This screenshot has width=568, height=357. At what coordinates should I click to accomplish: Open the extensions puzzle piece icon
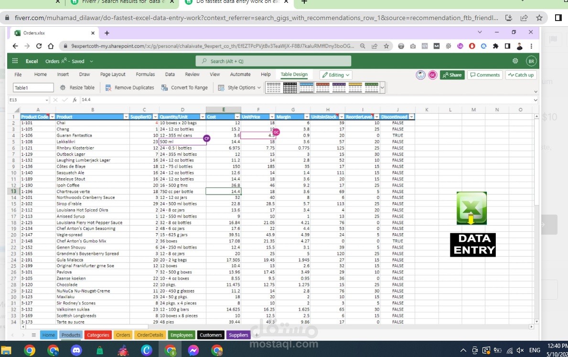[495, 46]
